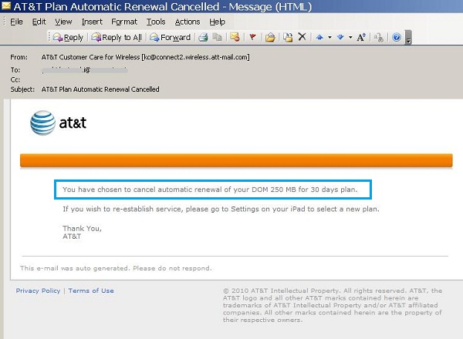The height and width of the screenshot is (339, 463).
Task: Click the subject line text
Action: [x=100, y=89]
